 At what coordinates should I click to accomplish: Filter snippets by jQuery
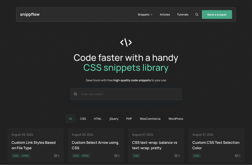114,119
